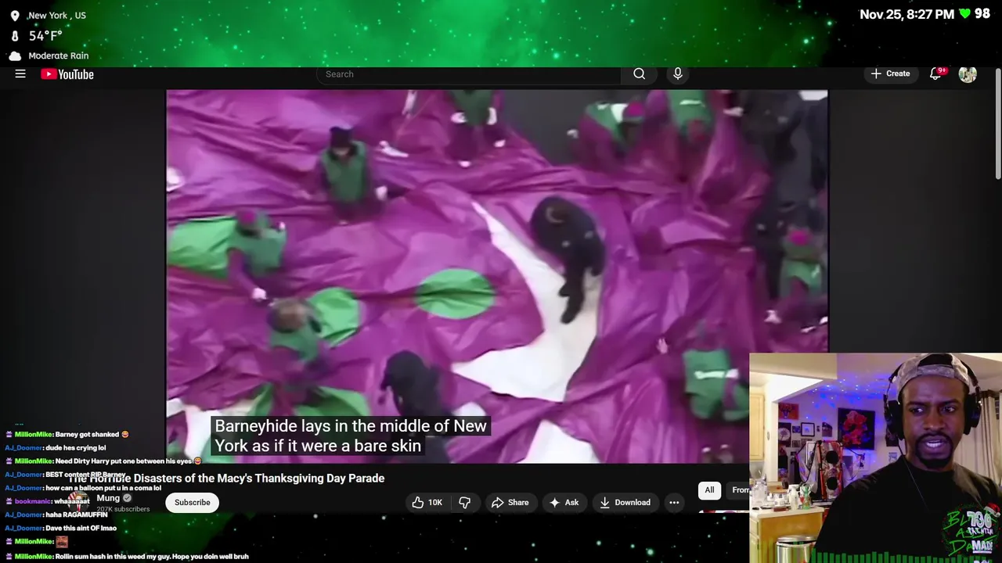Click the date and time Nov 25, 8:27 PM
This screenshot has height=563, width=1002.
[906, 14]
